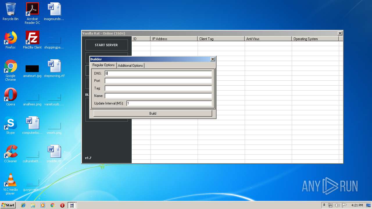The width and height of the screenshot is (372, 209).
Task: Close the Vanilla Rat window
Action: [340, 33]
